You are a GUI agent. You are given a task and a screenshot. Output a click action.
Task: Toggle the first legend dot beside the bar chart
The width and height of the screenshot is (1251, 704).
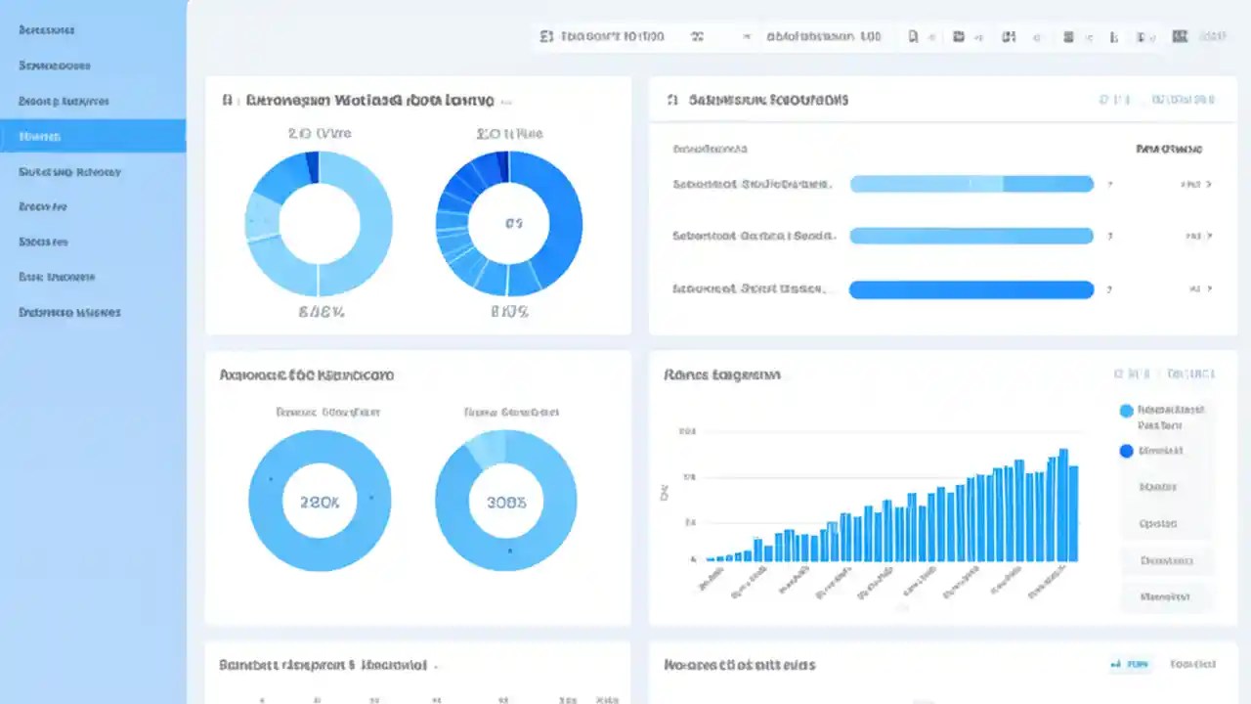tap(1126, 411)
